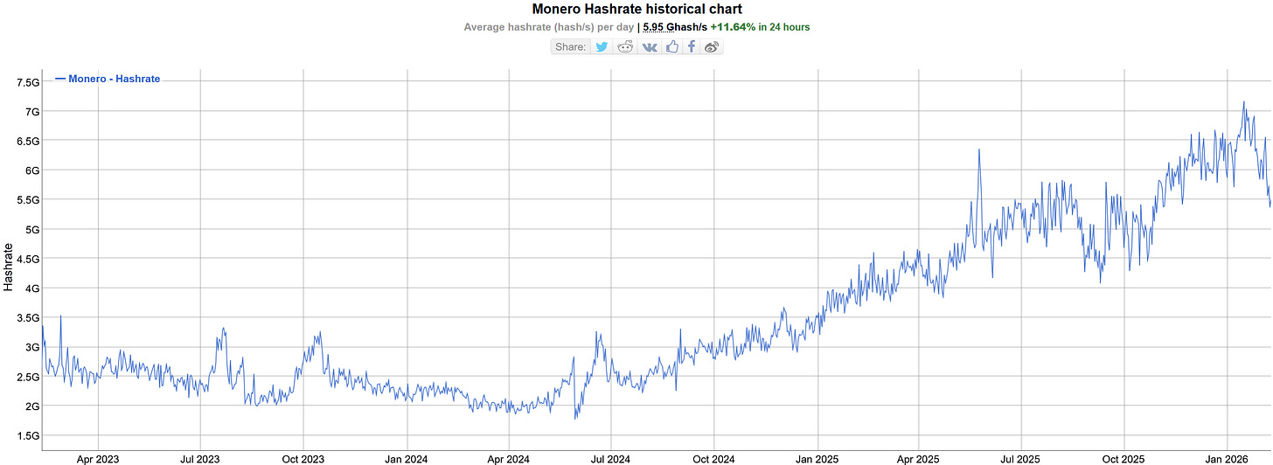Click the Monero Hashrate historical chart title

click(636, 9)
